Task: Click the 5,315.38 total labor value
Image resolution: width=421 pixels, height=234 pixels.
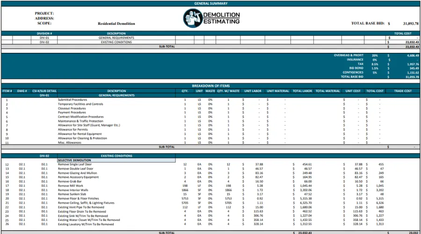Action: click(x=306, y=198)
